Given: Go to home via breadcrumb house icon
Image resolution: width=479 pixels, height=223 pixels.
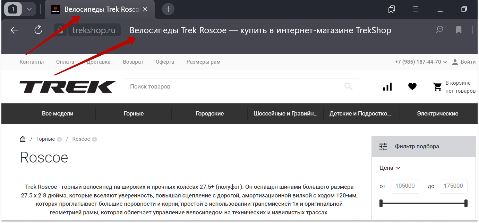Looking at the screenshot, I should pyautogui.click(x=23, y=139).
